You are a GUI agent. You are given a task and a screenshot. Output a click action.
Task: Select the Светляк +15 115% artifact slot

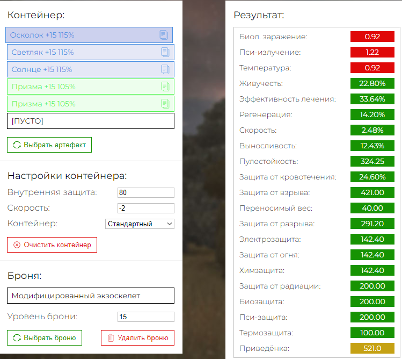point(91,52)
